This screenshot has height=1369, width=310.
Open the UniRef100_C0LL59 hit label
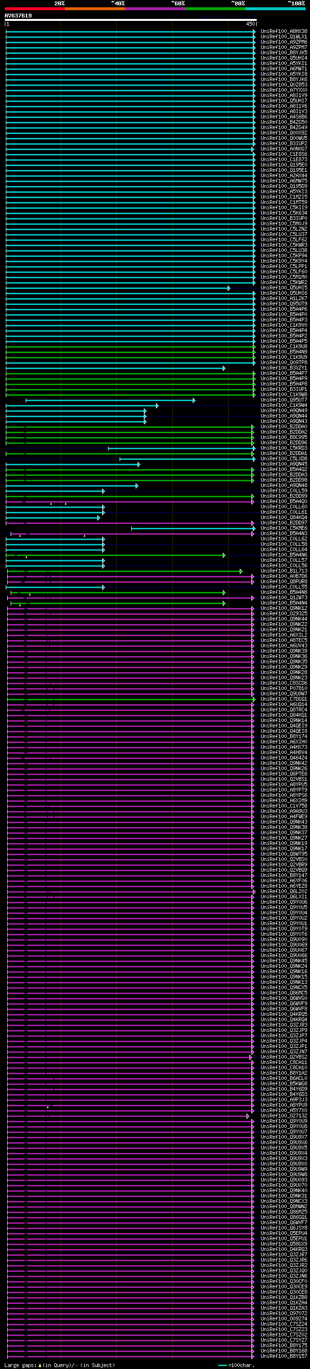point(283,491)
